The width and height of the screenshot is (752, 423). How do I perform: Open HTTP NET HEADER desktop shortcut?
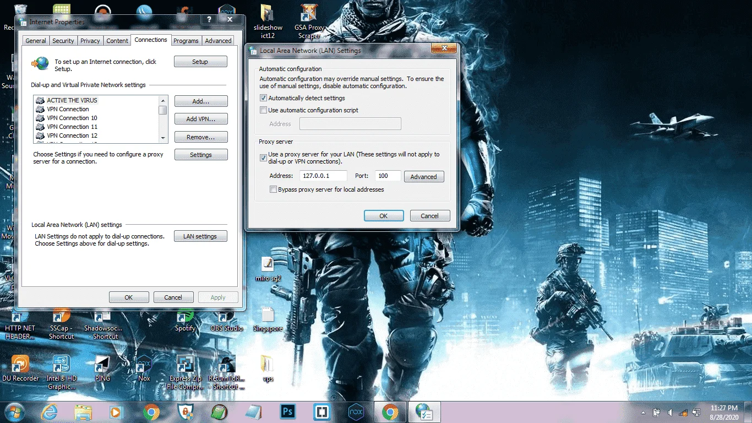[20, 323]
